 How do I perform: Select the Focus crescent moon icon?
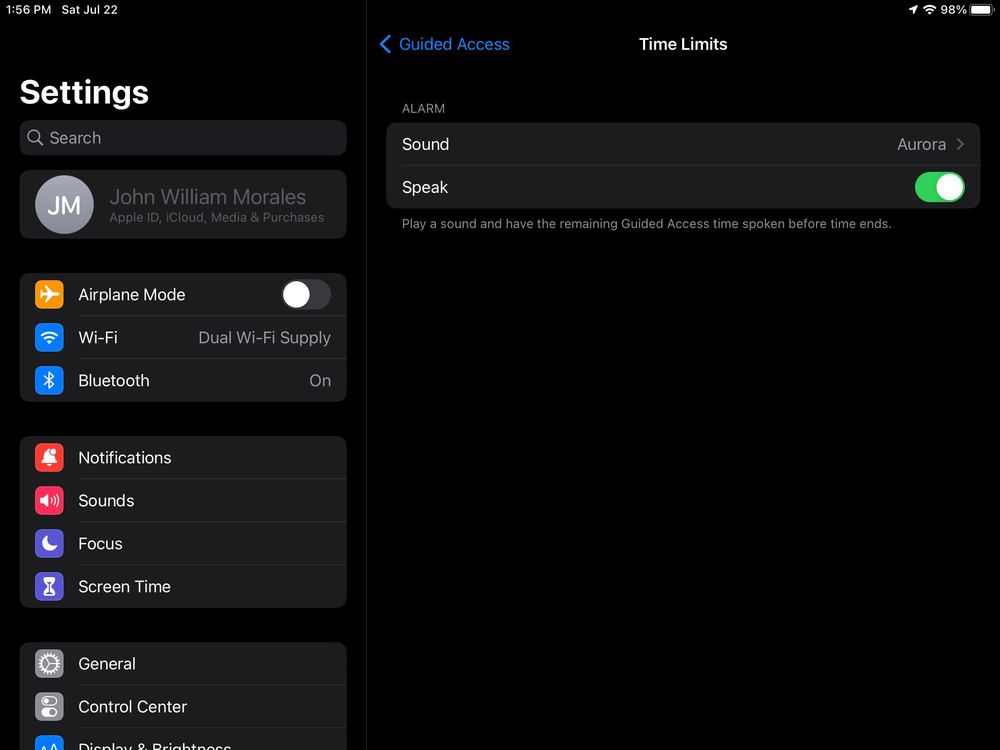pos(49,543)
